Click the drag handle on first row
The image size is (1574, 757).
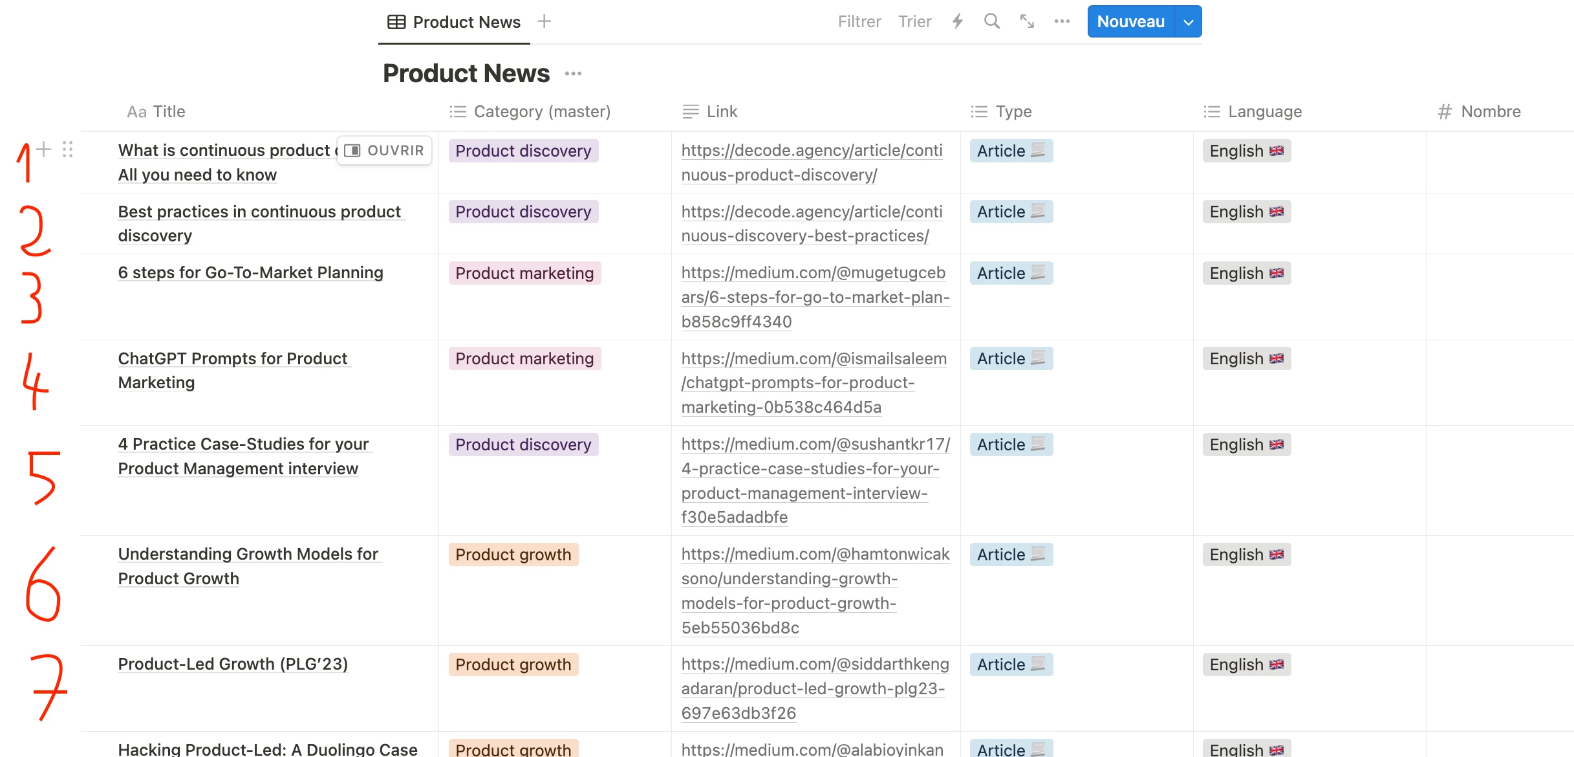(x=67, y=149)
